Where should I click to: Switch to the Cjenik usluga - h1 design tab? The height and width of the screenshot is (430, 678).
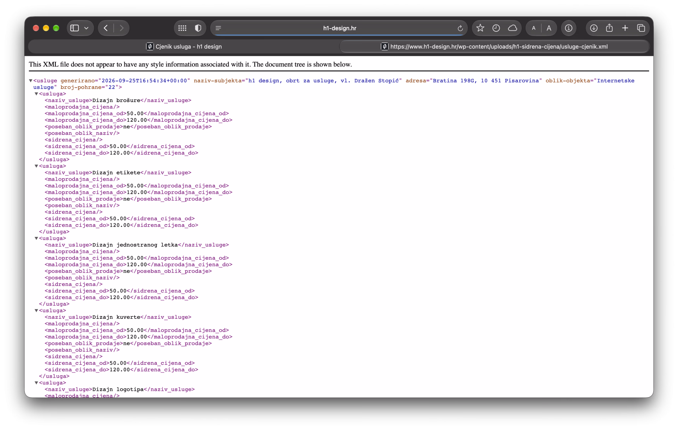point(184,47)
